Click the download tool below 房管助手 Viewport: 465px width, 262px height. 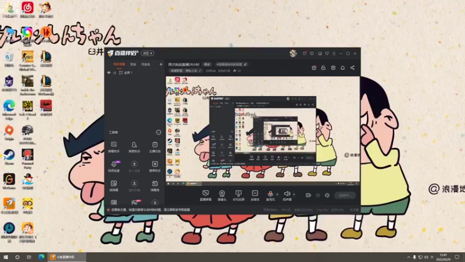pyautogui.click(x=134, y=167)
